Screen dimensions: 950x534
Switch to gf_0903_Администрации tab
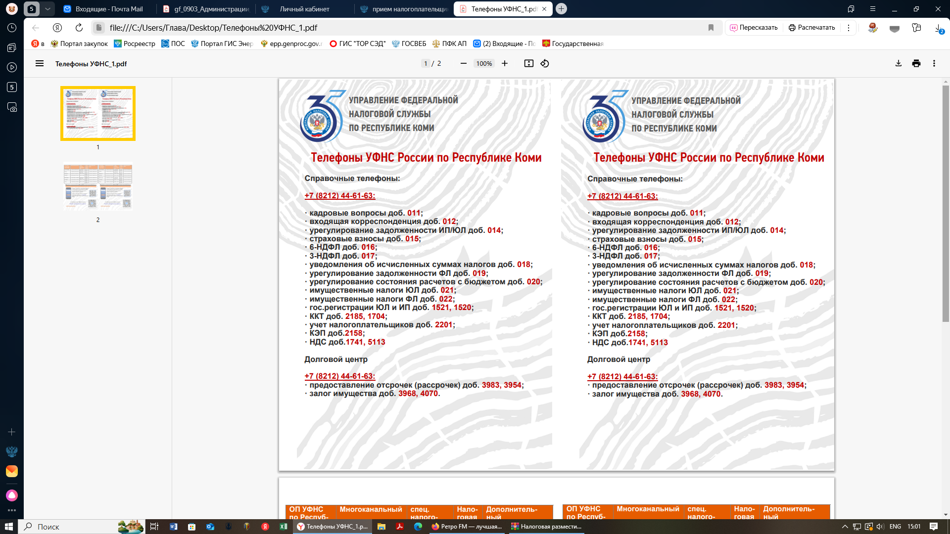click(x=207, y=9)
